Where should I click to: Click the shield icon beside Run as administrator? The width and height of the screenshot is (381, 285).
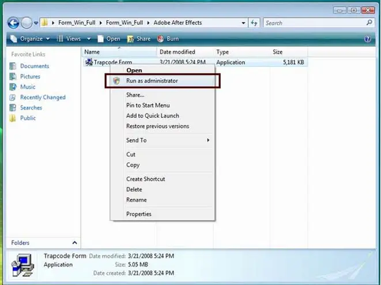pos(116,81)
